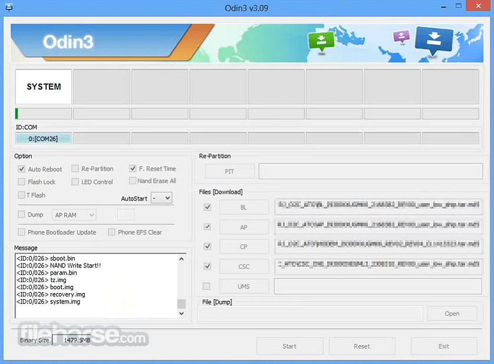
Task: Click the recovery.img log line
Action: tap(51, 294)
